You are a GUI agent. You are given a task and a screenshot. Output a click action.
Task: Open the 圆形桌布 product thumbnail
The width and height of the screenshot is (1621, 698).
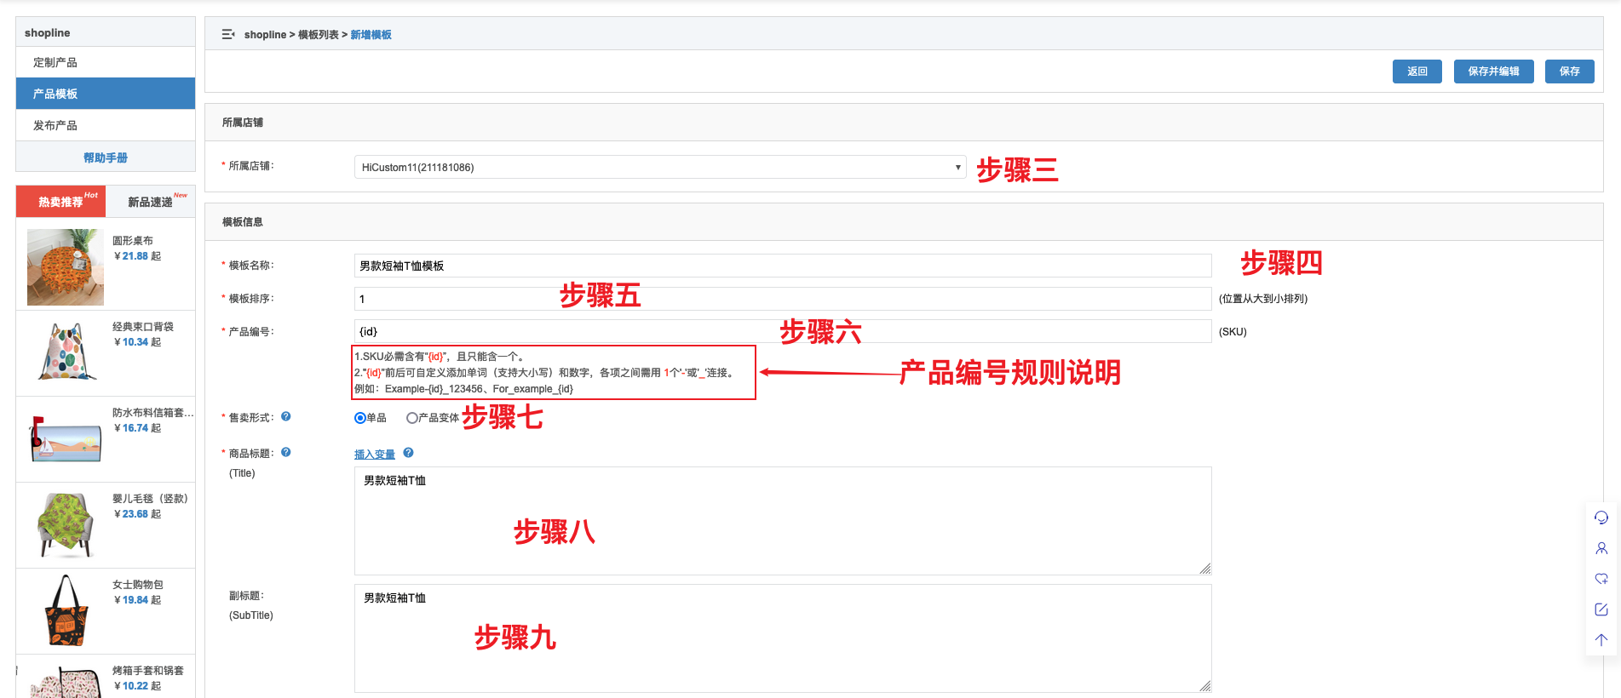[x=66, y=267]
